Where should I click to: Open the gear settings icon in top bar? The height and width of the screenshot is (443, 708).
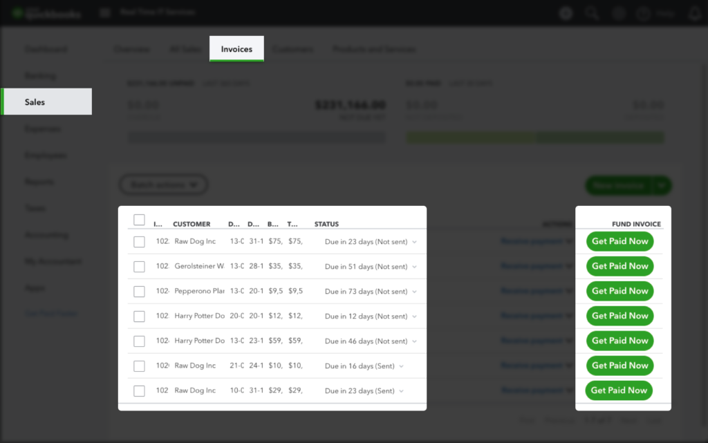618,13
